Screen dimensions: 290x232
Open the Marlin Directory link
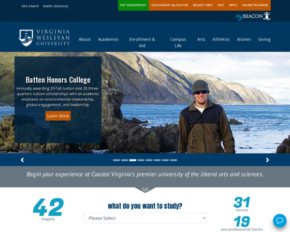pos(56,6)
